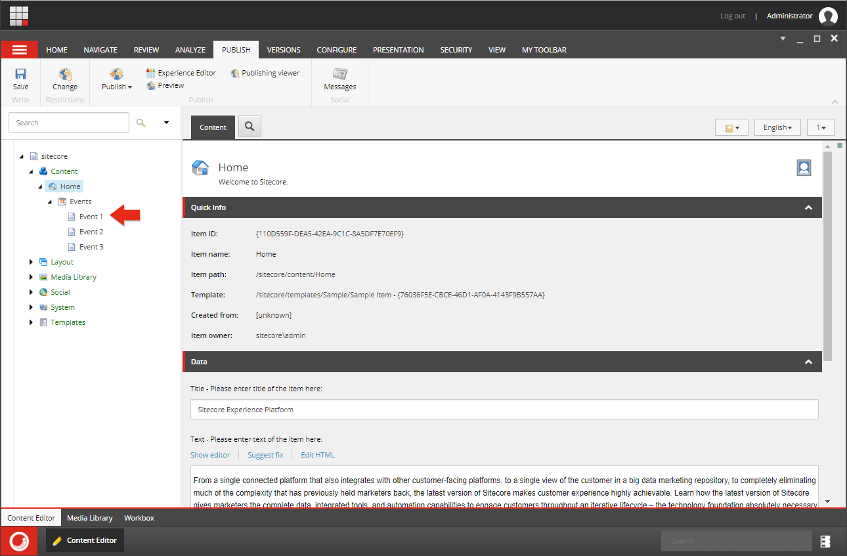Open the Publishing viewer
The image size is (847, 556).
tap(265, 73)
